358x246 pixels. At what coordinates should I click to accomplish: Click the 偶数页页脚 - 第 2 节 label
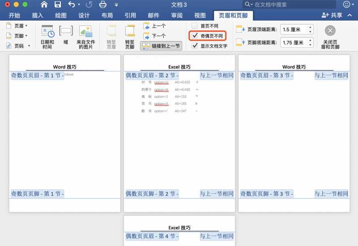152,194
